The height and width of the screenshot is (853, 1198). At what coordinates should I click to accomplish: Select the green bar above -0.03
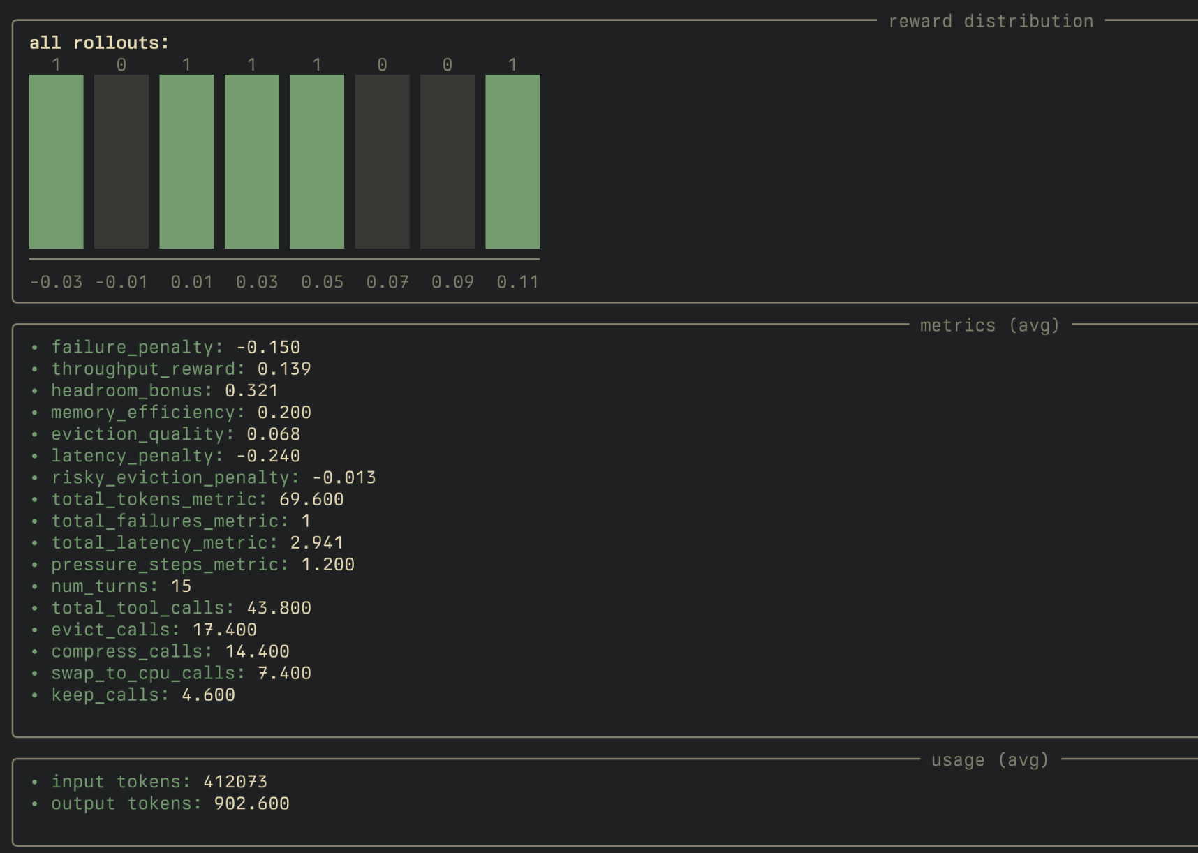click(x=56, y=161)
